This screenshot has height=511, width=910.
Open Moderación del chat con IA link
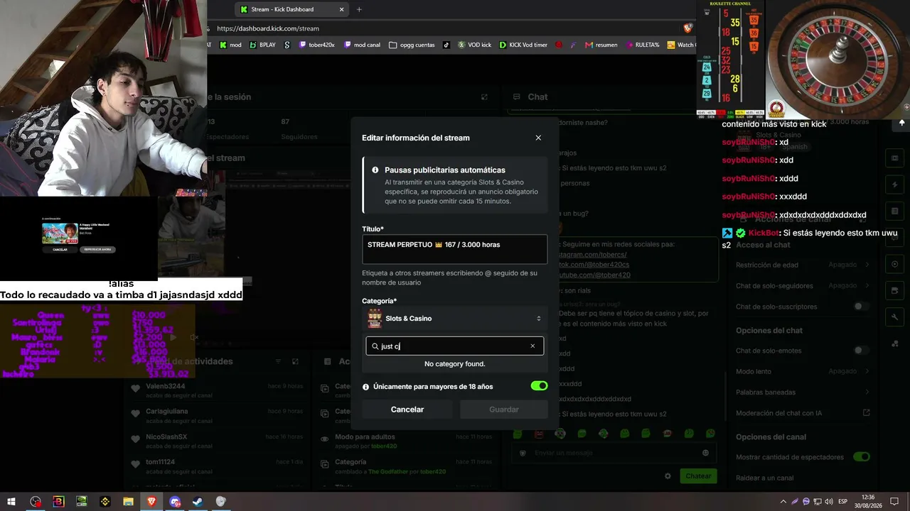(x=803, y=413)
